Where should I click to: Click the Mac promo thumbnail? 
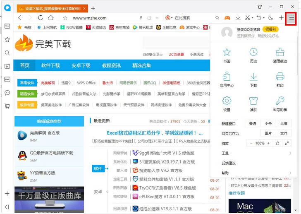pos(260,206)
